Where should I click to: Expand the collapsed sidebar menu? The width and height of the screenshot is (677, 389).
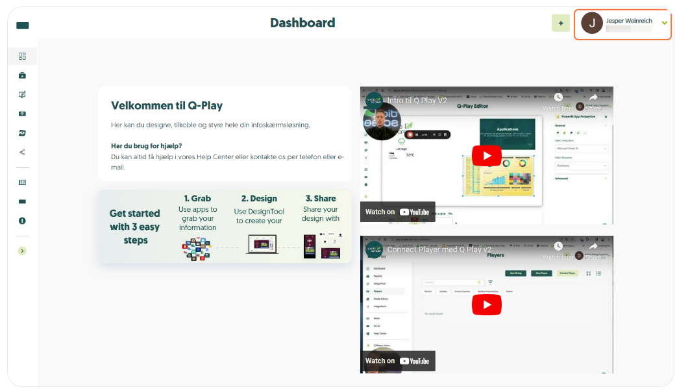pyautogui.click(x=22, y=251)
